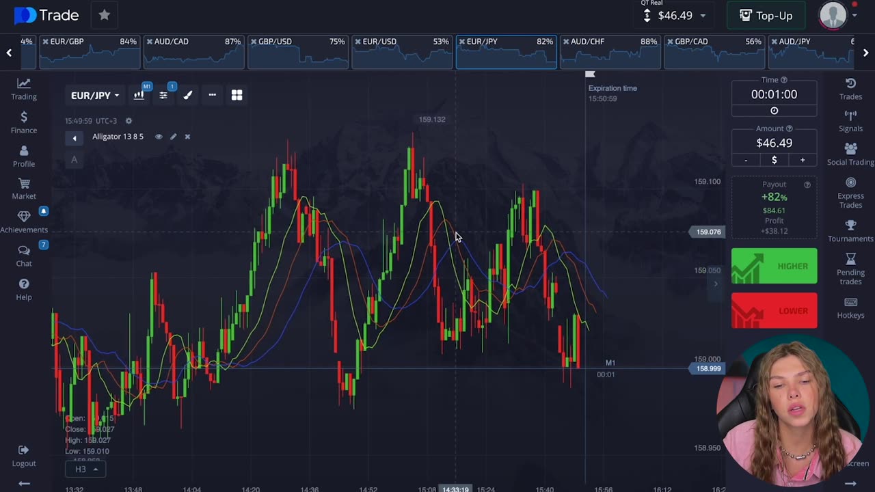Screen dimensions: 875x492
Task: Open the Market shopping cart
Action: [x=24, y=189]
